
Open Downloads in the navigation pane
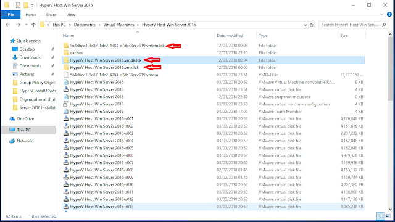(30, 57)
